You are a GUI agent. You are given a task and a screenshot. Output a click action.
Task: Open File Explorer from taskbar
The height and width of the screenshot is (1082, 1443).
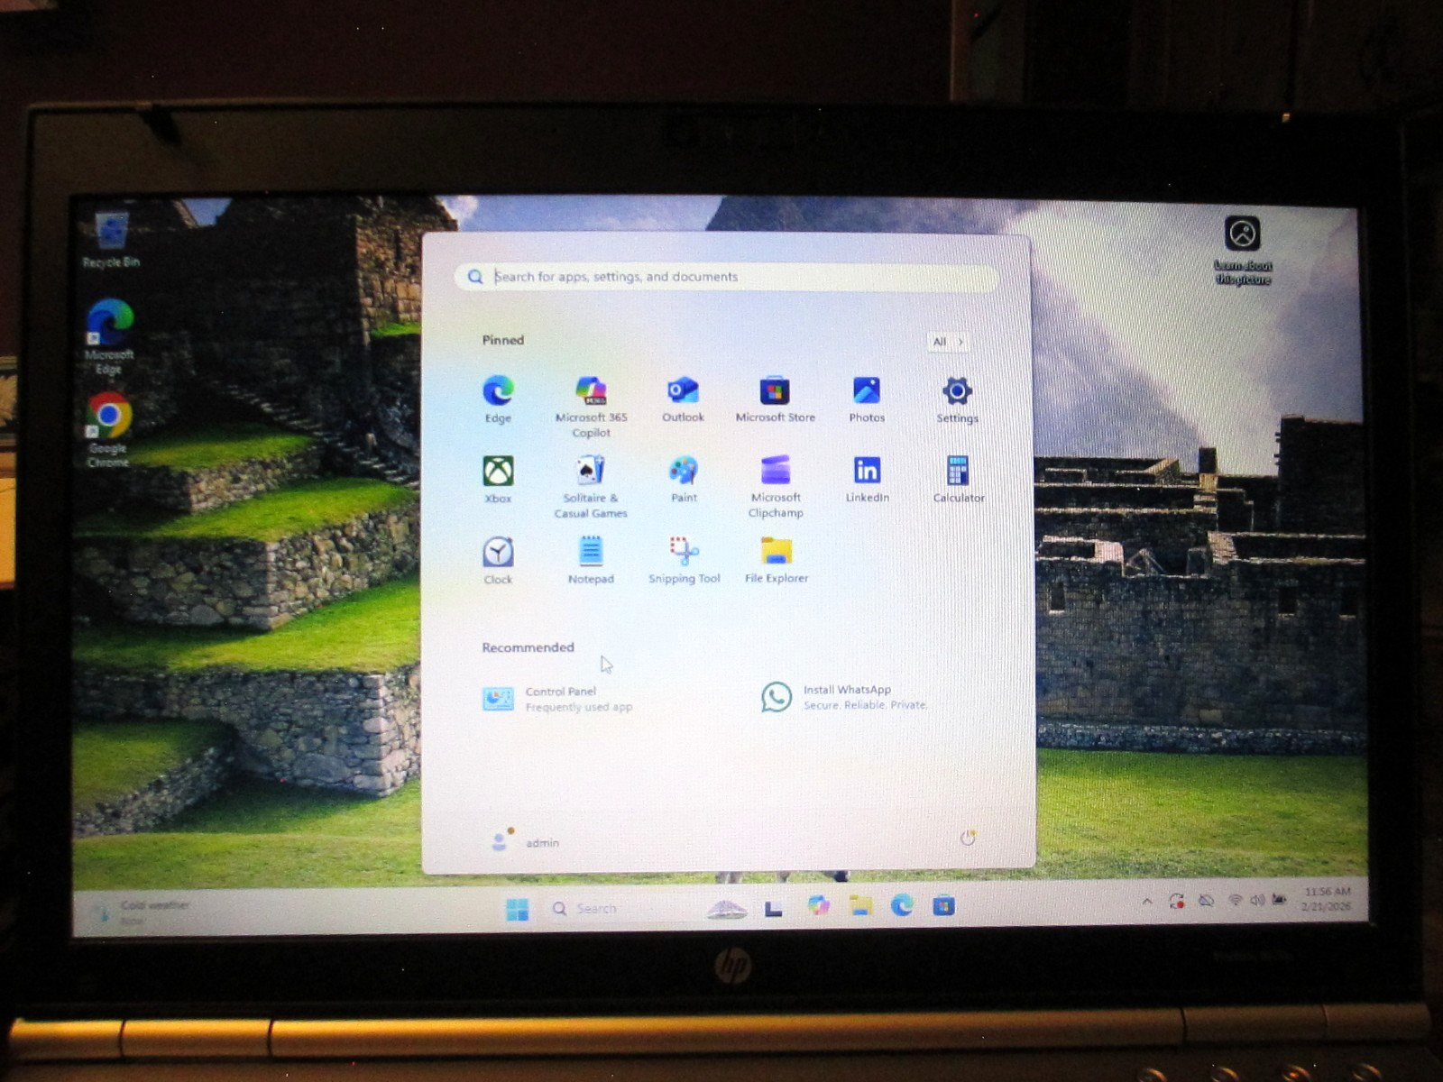click(x=860, y=905)
